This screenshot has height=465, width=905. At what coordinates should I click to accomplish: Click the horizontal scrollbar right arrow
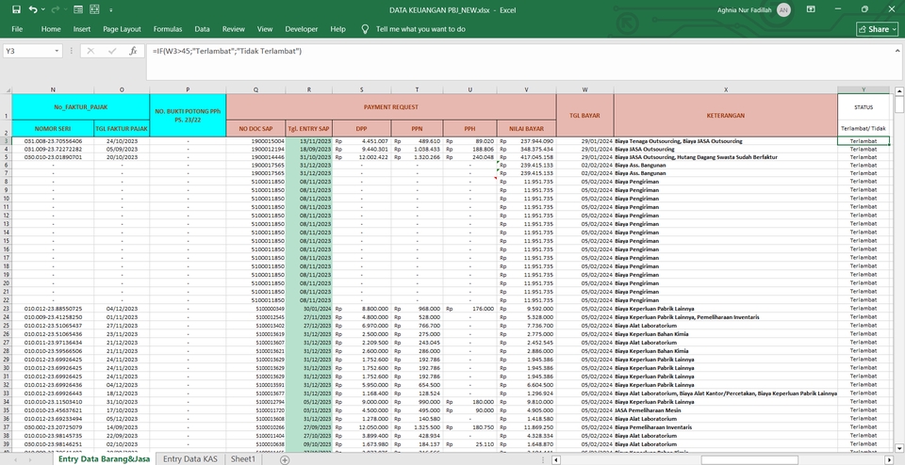[x=889, y=459]
